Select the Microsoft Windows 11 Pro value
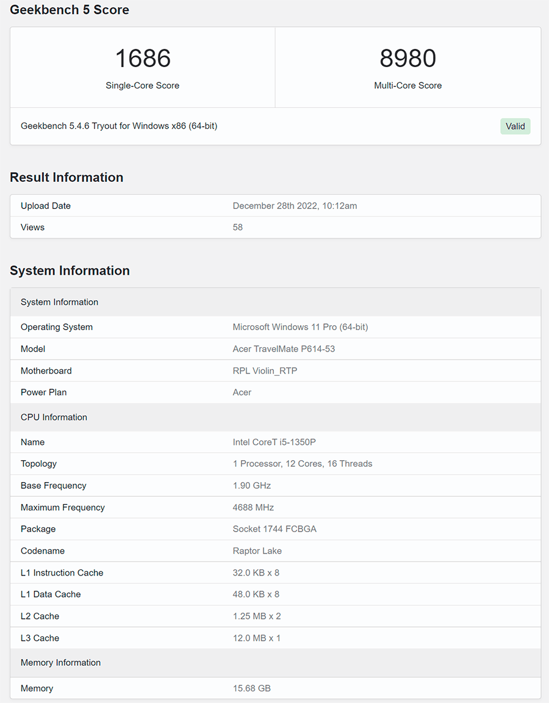549x703 pixels. click(300, 327)
